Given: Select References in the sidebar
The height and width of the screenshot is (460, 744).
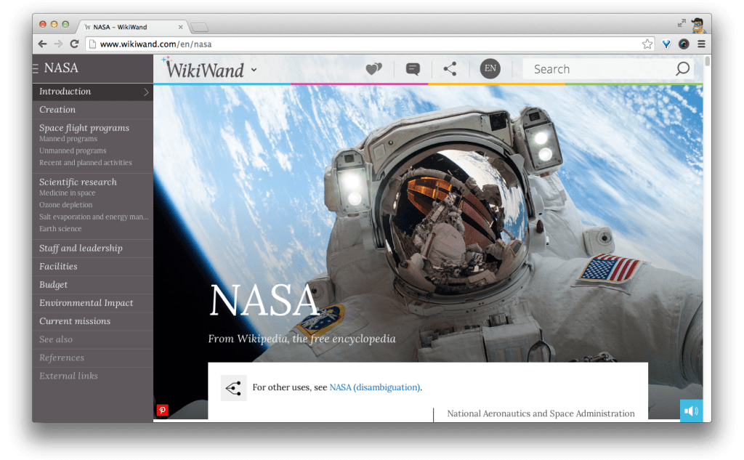Looking at the screenshot, I should (x=61, y=358).
